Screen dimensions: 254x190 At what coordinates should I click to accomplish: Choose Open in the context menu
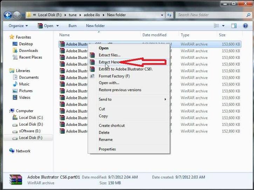pos(103,48)
